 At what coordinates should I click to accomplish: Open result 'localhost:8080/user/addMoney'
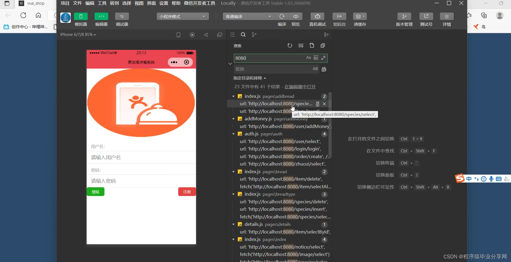(285, 126)
